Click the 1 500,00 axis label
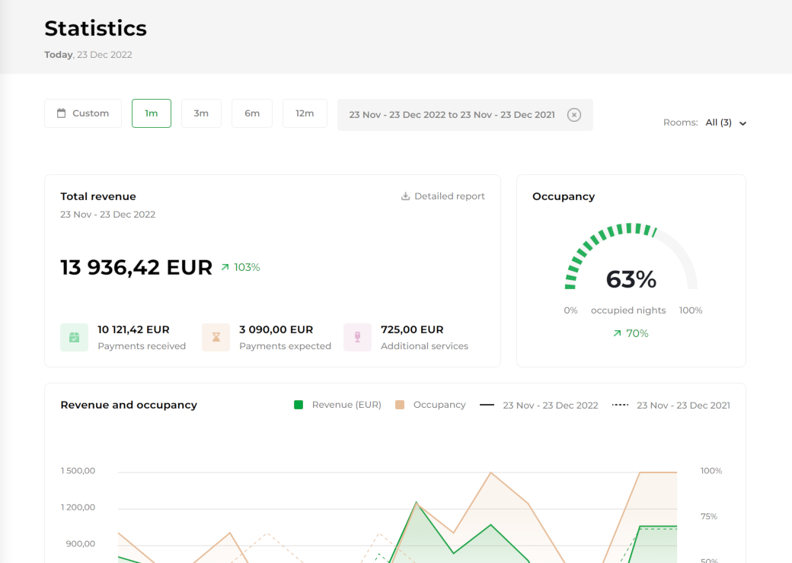Screen dimensions: 792x563 point(78,471)
